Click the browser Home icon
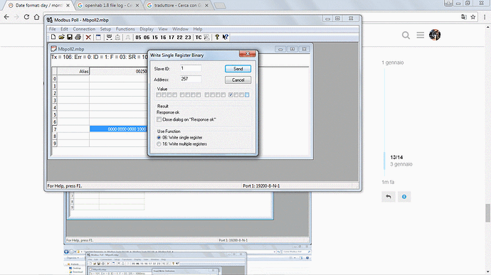Image resolution: width=491 pixels, height=275 pixels. pos(36,17)
